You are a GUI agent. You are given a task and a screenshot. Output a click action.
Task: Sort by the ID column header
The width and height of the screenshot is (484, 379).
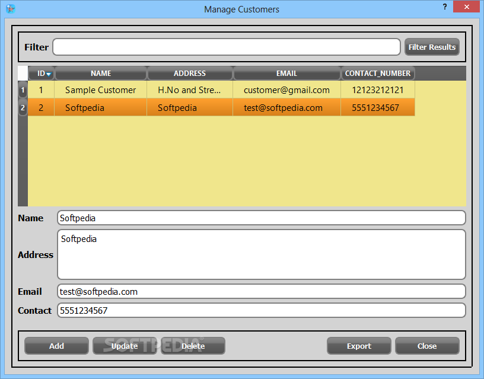[x=42, y=73]
